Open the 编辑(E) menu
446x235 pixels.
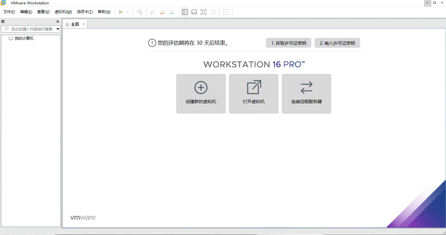[x=26, y=12]
